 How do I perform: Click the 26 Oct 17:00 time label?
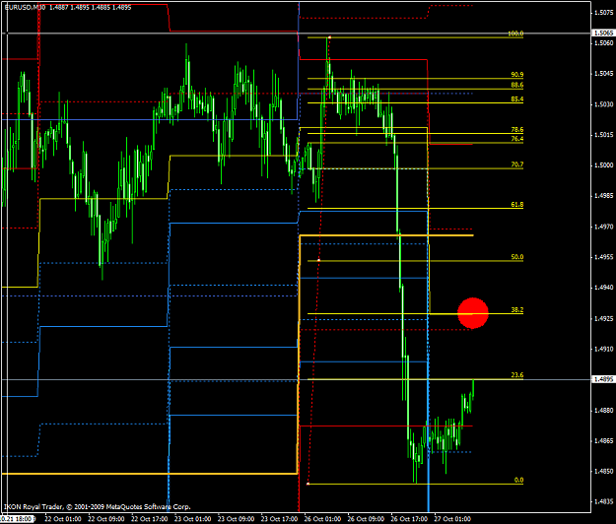coord(409,519)
